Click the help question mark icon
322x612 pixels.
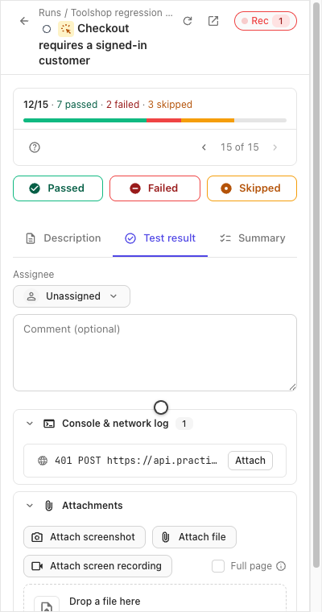click(35, 147)
